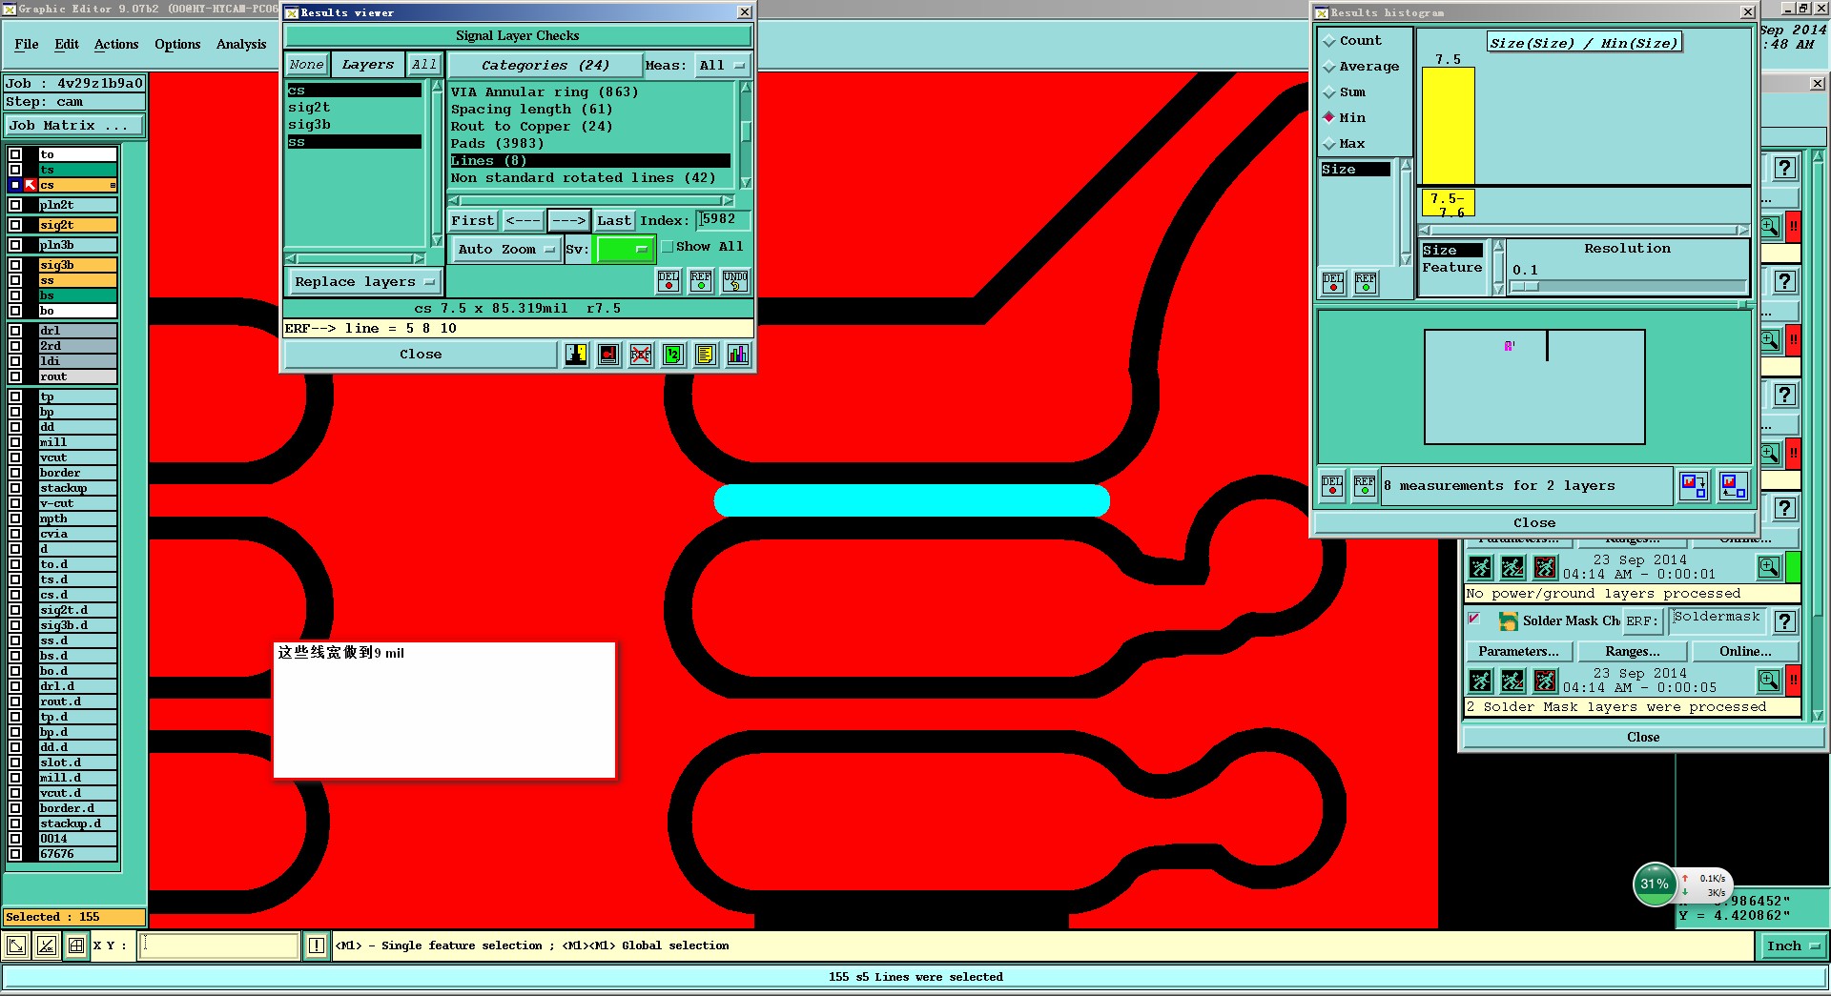Toggle the Solder Mask Checks checkbox
Viewport: 1831px width, 996px height.
coord(1474,620)
